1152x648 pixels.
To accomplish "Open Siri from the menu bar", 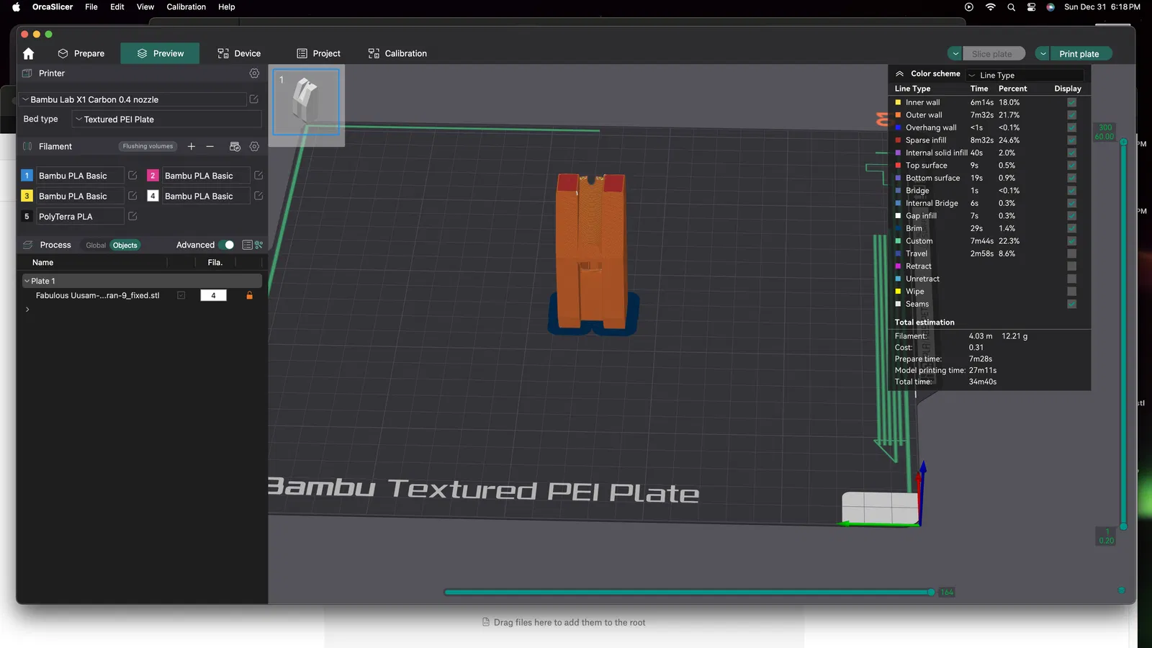I will [1050, 7].
